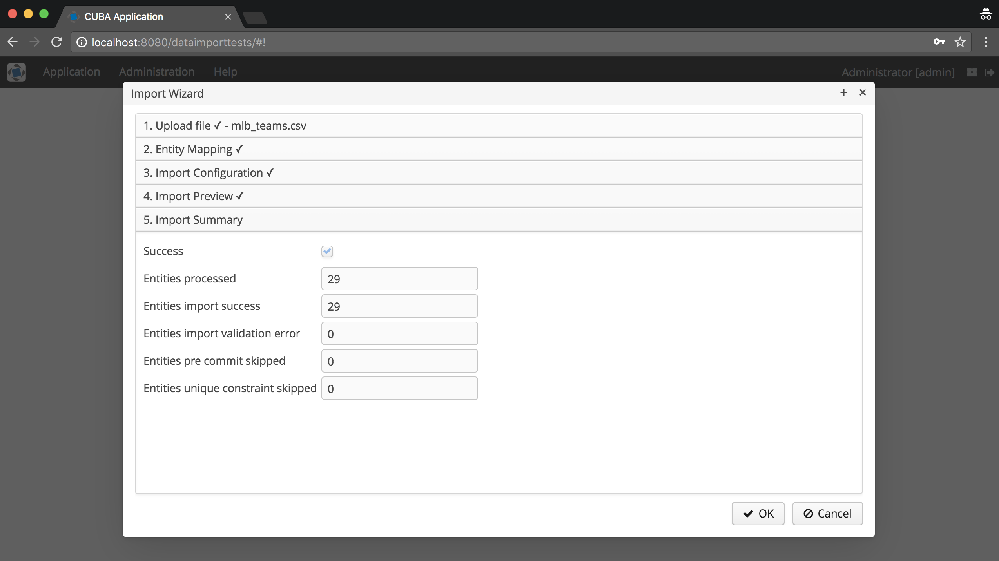Click the red macOS close window button
Viewport: 999px width, 561px height.
(13, 14)
